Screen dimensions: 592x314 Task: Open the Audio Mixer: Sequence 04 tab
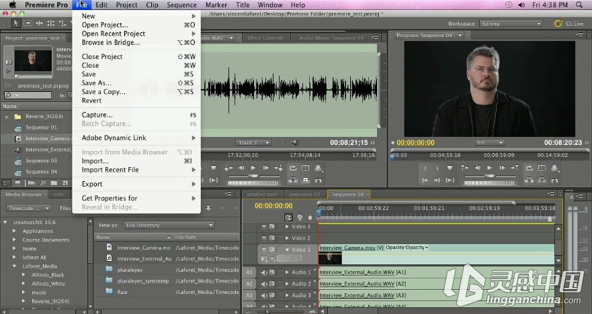(331, 38)
